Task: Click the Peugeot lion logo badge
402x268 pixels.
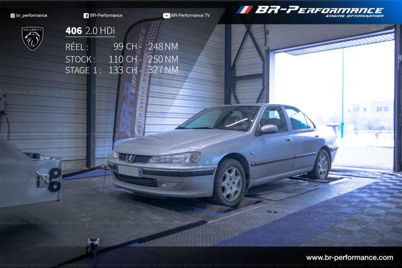Action: coord(32,38)
